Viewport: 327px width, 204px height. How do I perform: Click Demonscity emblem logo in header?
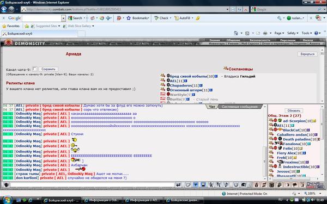tap(9, 42)
